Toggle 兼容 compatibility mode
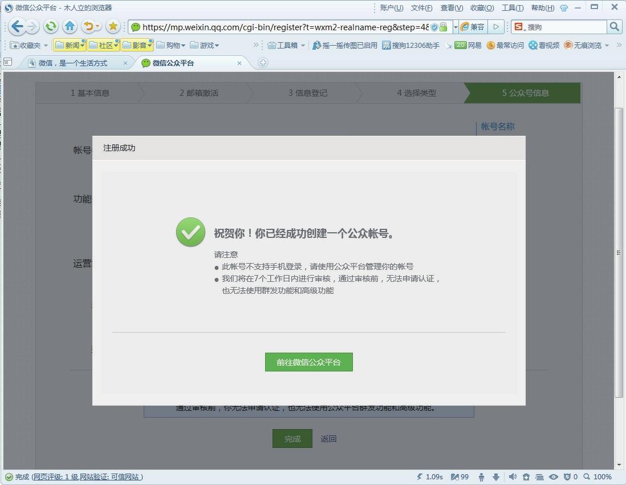The height and width of the screenshot is (485, 626). (473, 27)
